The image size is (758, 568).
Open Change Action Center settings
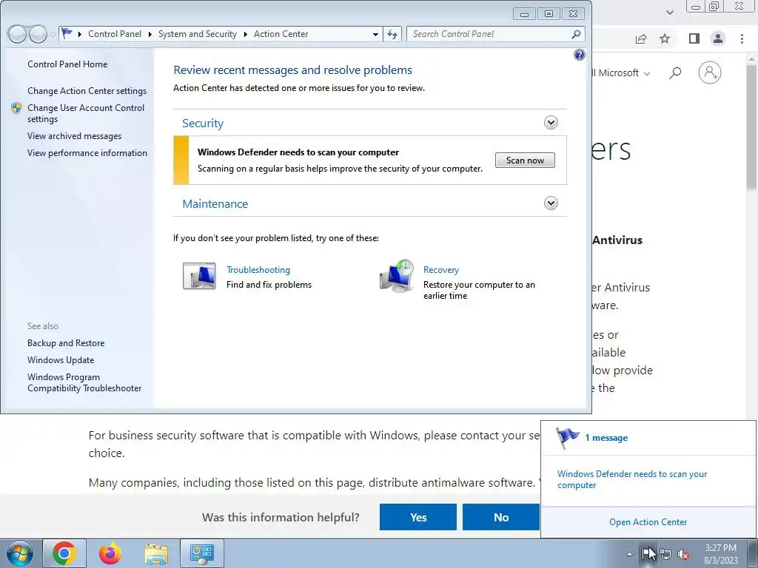(x=87, y=91)
